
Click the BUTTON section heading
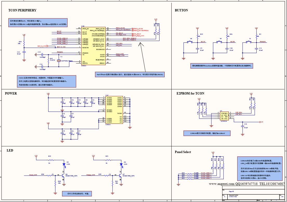point(181,10)
